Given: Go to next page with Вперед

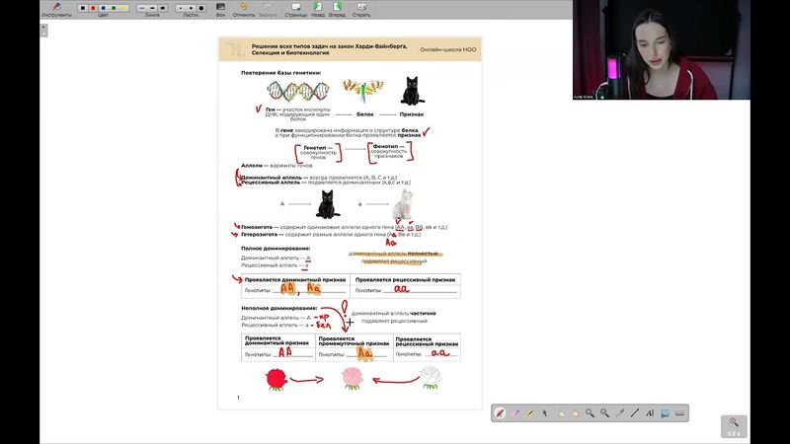Looking at the screenshot, I should pos(338,10).
